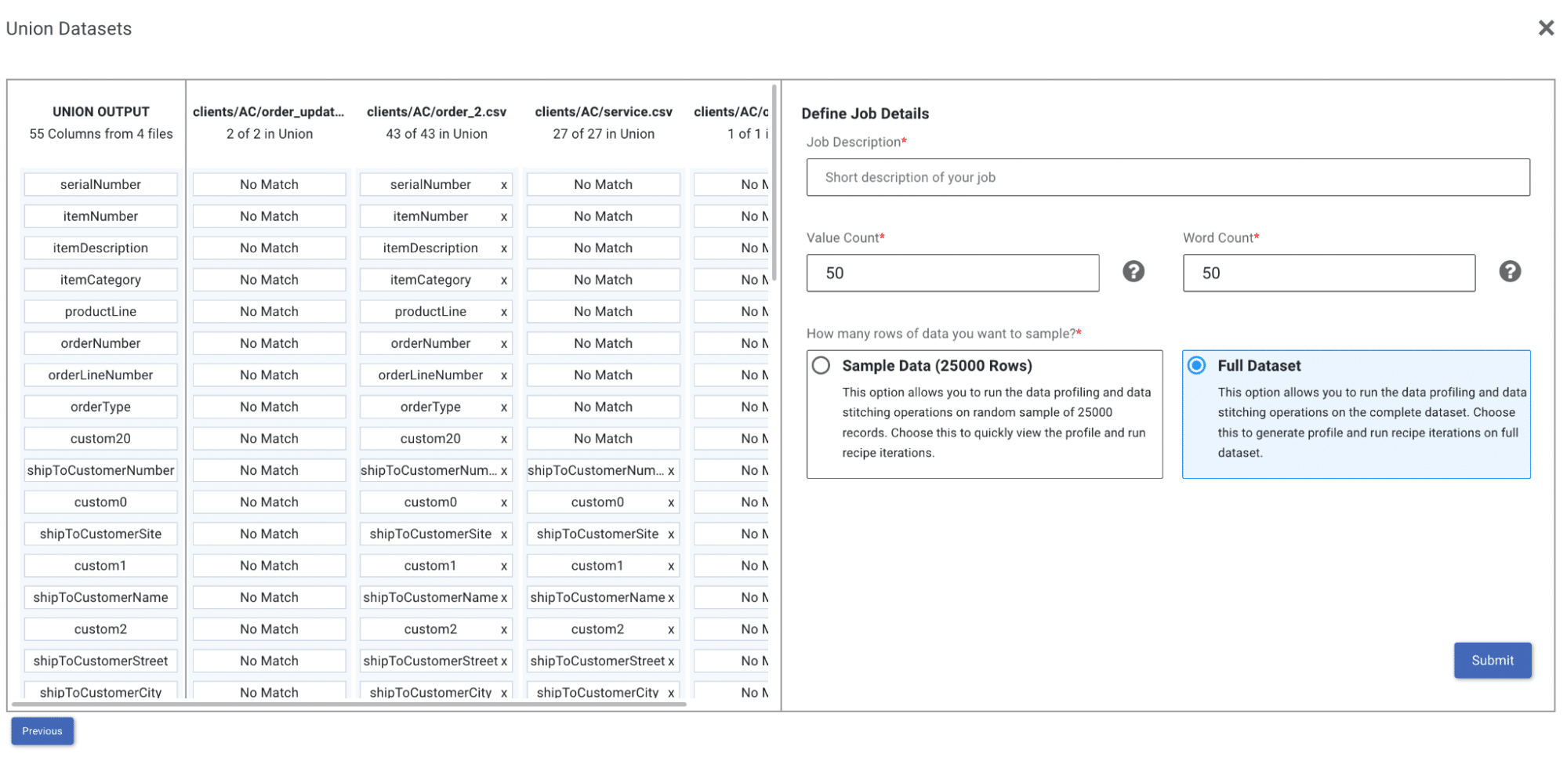The image size is (1567, 757).
Task: Focus the Job Description input field
Action: click(x=1167, y=177)
